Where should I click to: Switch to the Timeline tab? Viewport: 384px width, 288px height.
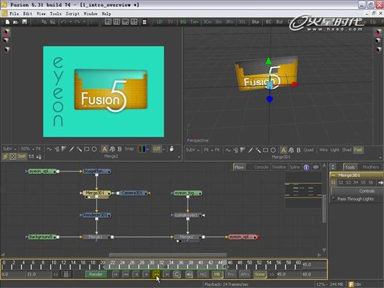point(279,167)
